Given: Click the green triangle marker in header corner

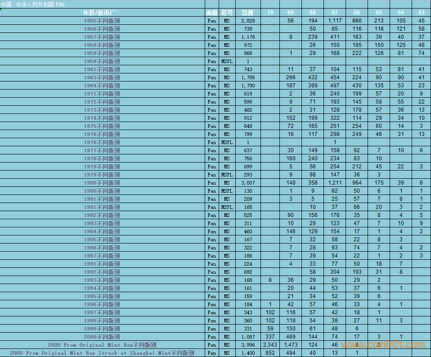Looking at the screenshot, I should 1,9.
